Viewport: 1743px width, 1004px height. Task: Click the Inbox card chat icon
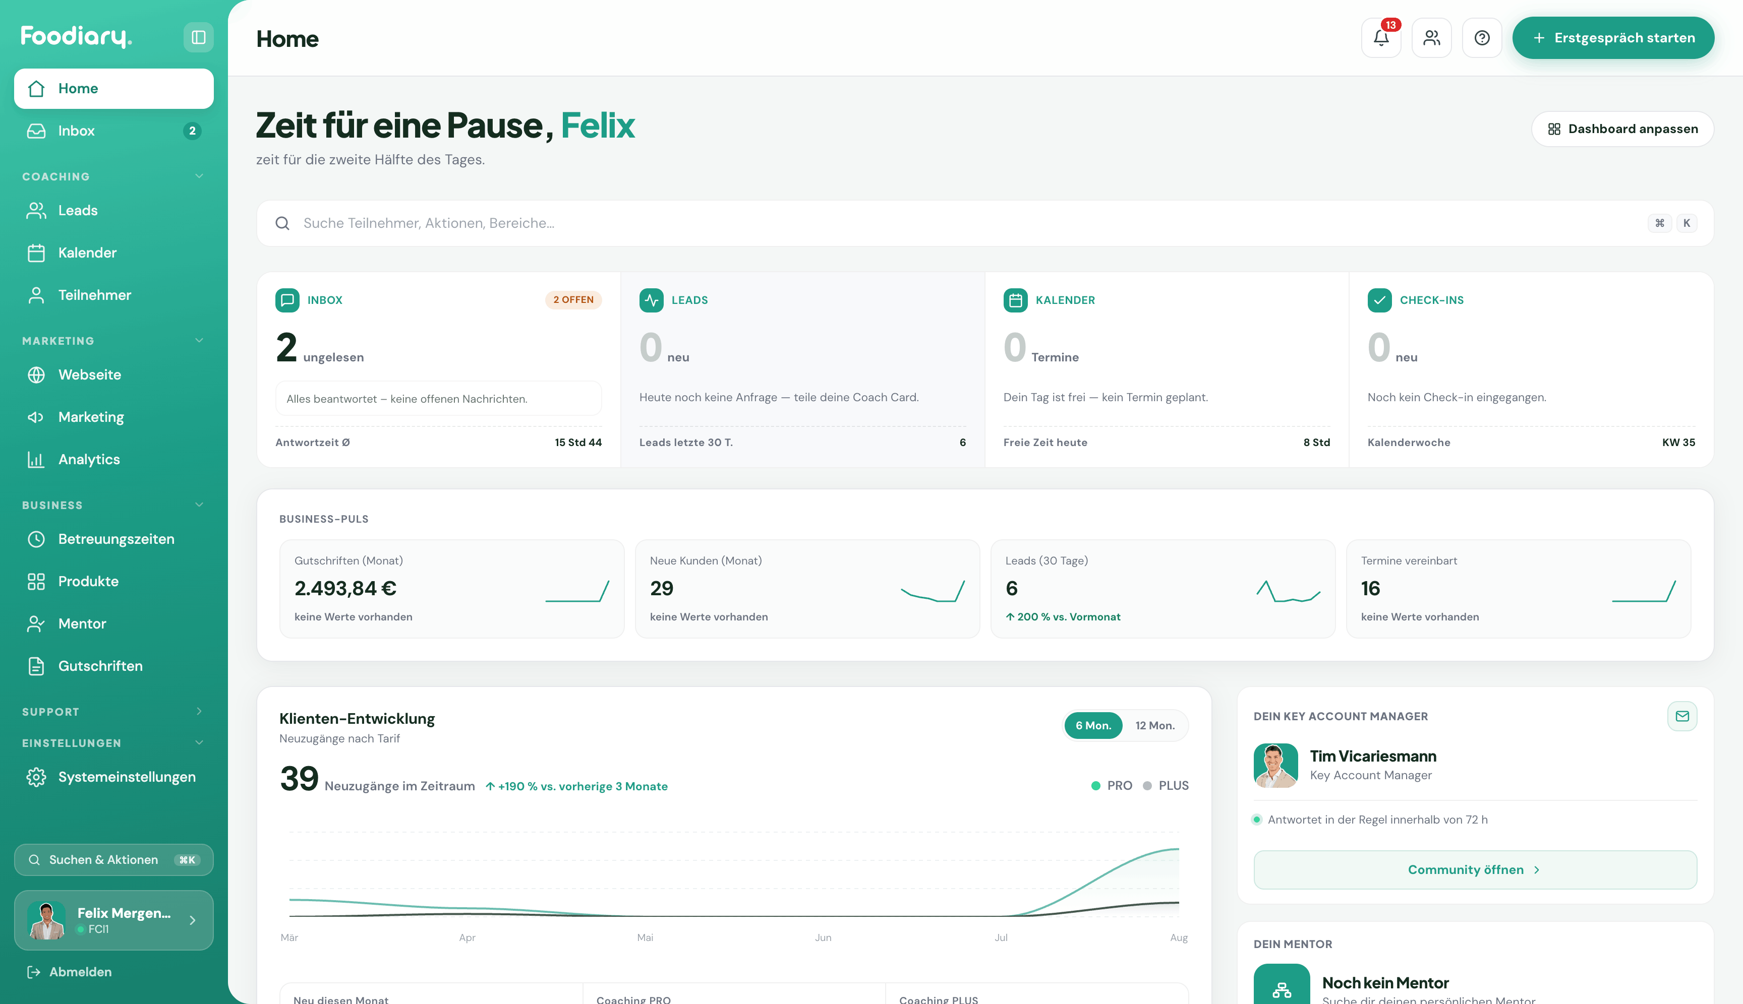287,300
